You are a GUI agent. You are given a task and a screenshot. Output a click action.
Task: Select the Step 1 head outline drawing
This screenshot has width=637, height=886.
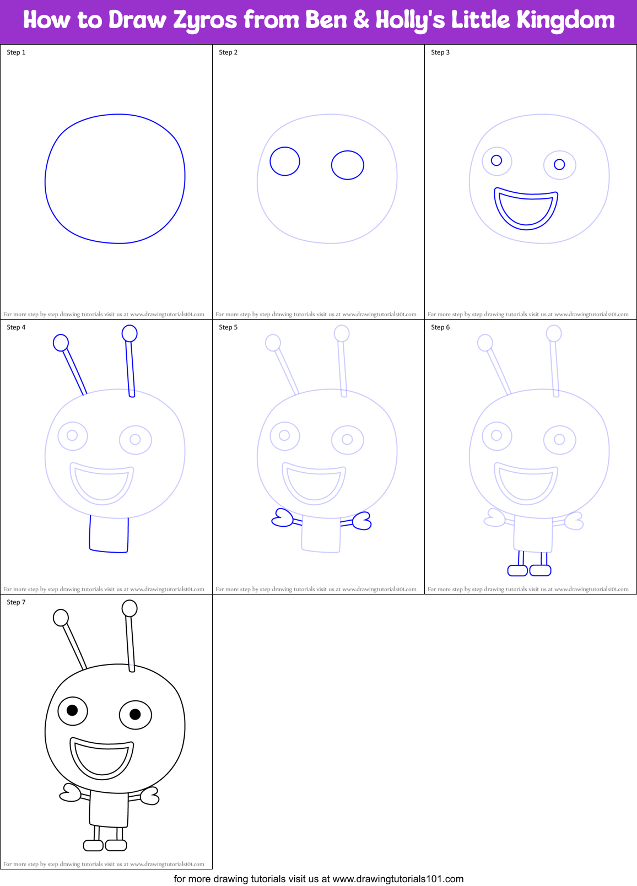coord(115,179)
